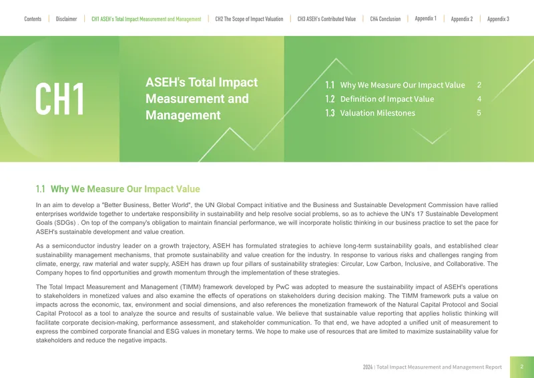Viewport: 534px width, 378px height.
Task: Click the large CH1 chapter label
Action: [x=59, y=99]
